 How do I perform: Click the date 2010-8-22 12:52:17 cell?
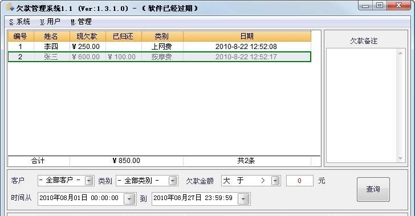point(247,56)
